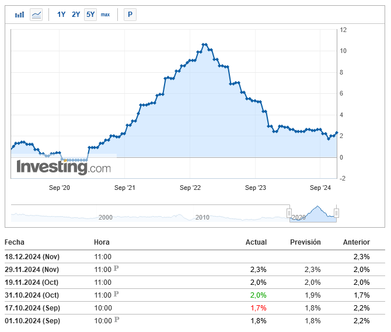Click the Fecha column header
Image resolution: width=391 pixels, height=332 pixels.
pyautogui.click(x=15, y=242)
